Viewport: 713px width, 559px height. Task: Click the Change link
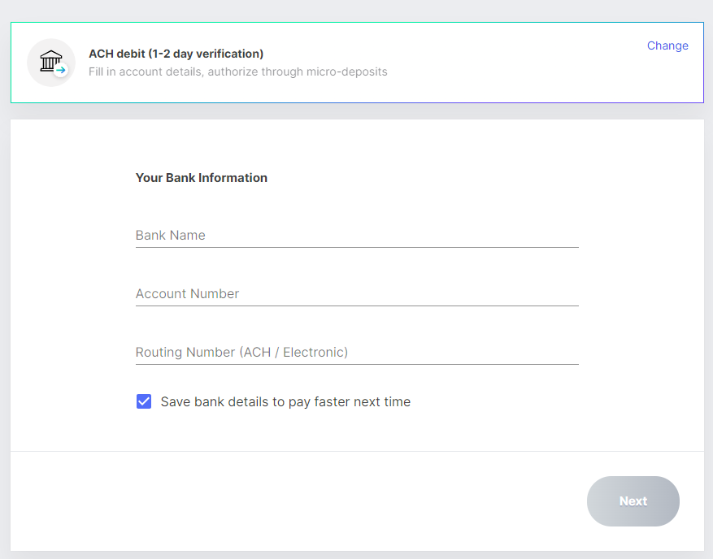[667, 45]
